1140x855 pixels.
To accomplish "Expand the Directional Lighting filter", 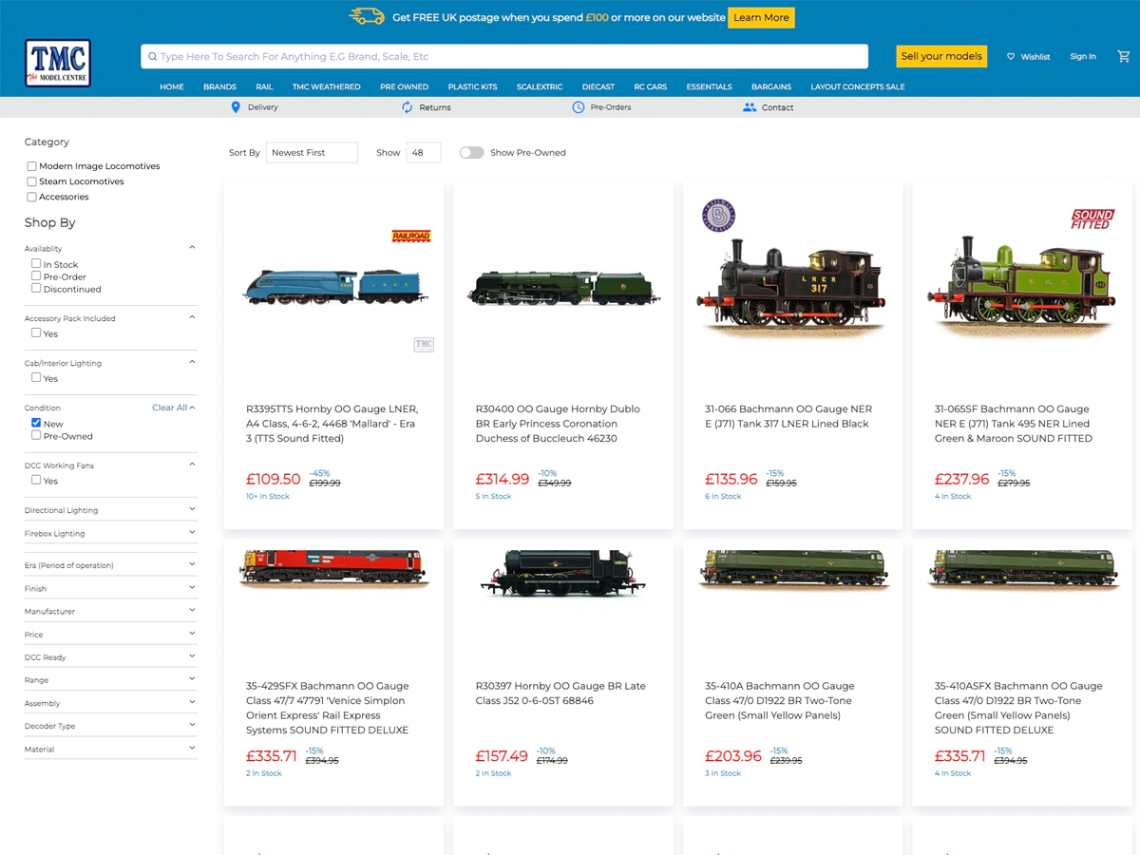I will coord(110,510).
